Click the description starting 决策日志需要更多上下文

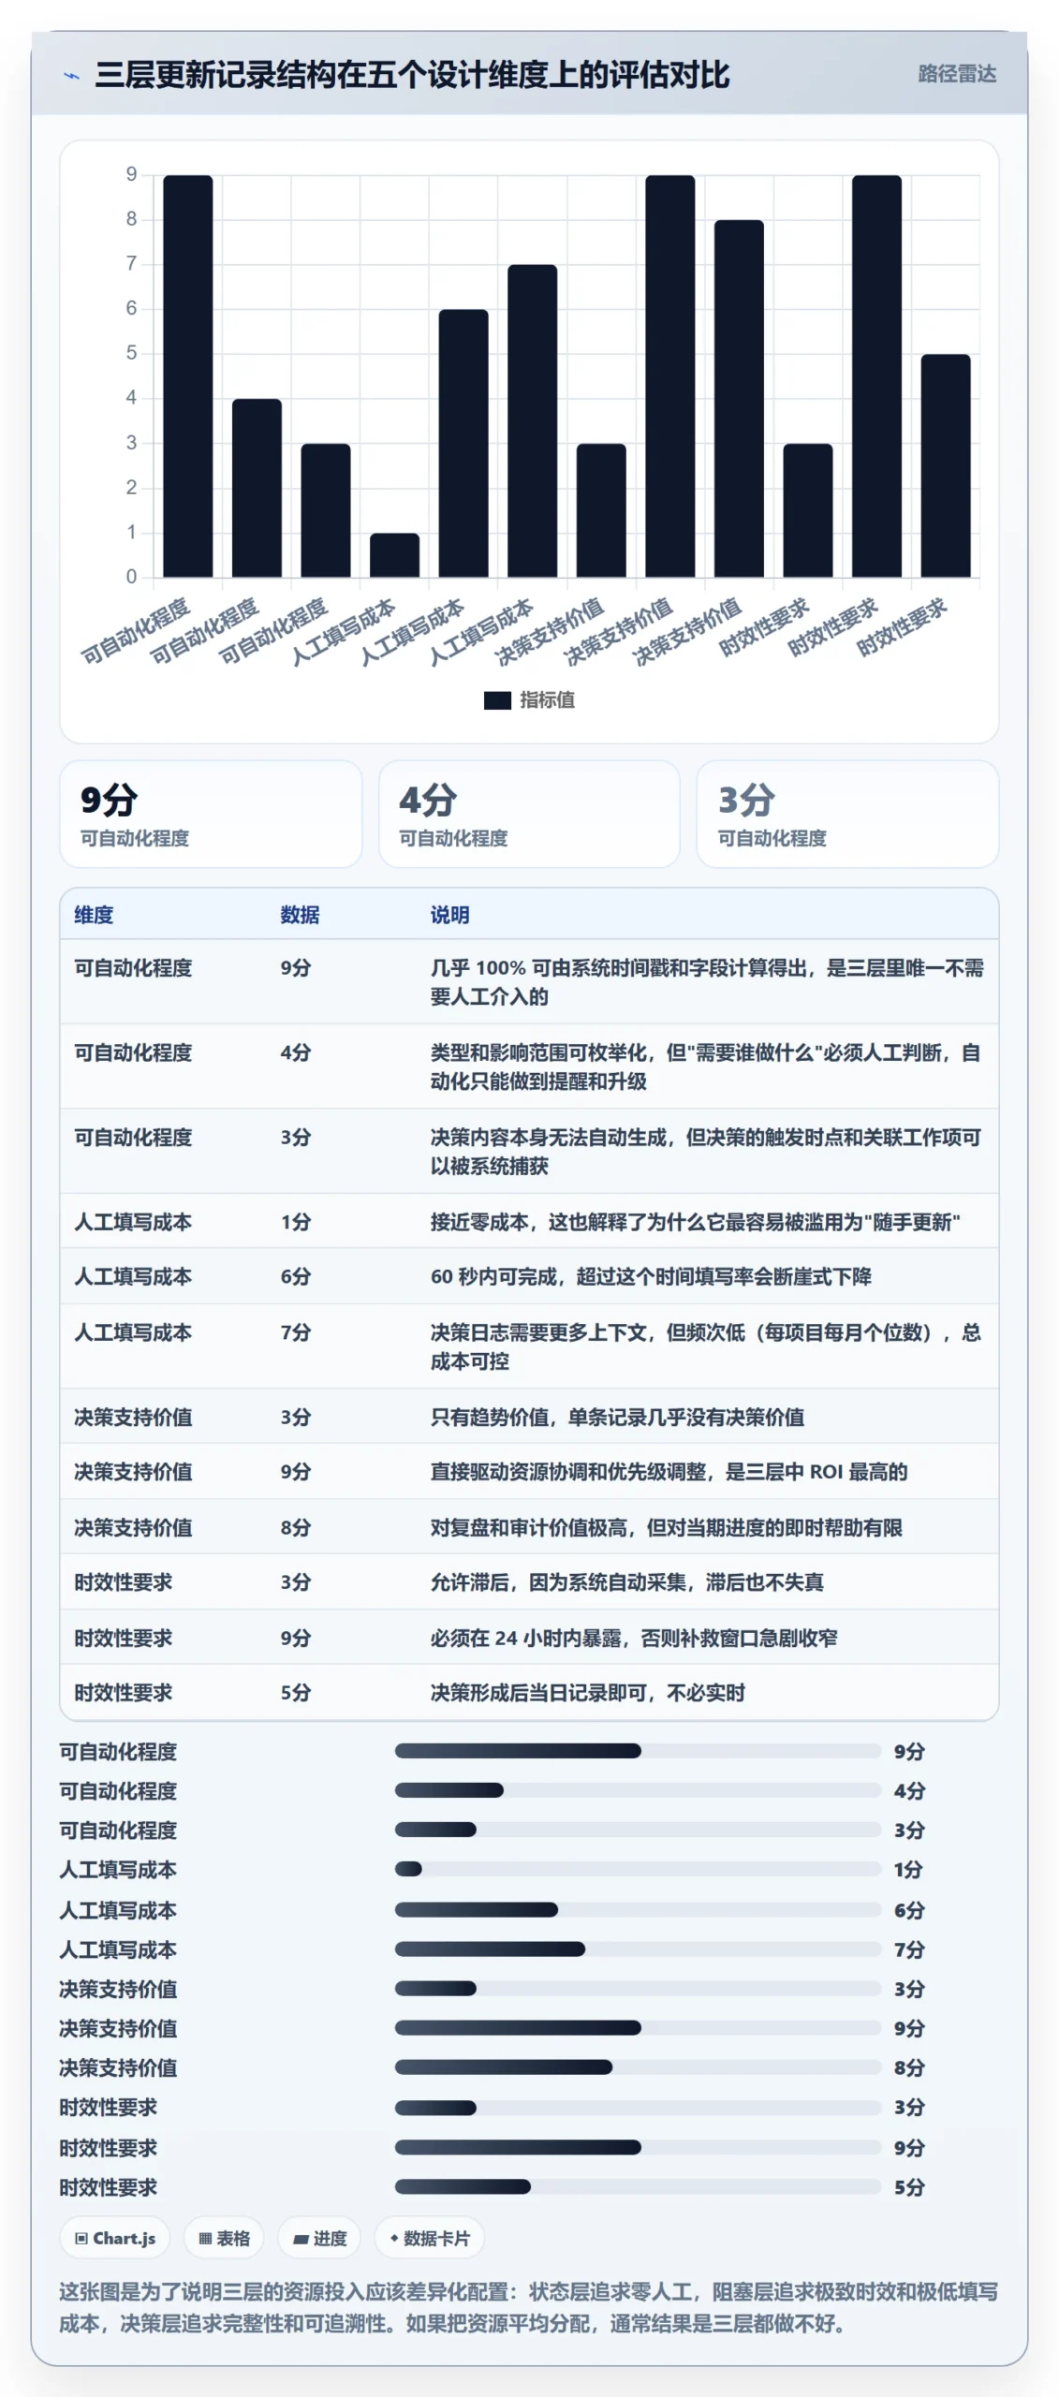point(705,1346)
